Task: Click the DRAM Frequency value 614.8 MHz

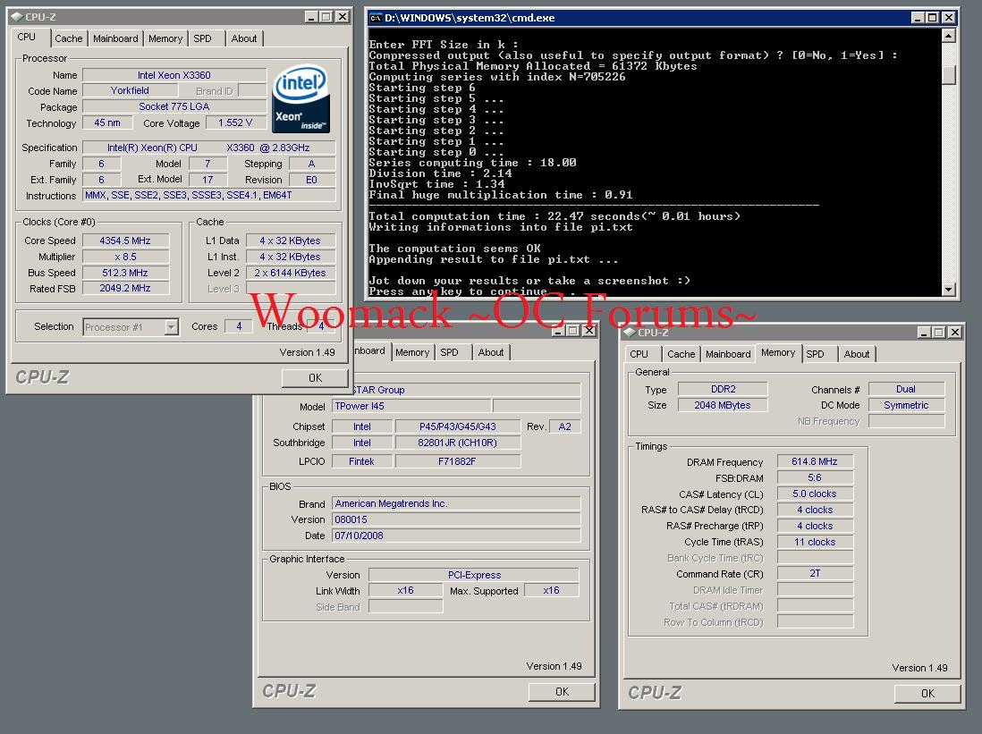Action: (x=815, y=461)
